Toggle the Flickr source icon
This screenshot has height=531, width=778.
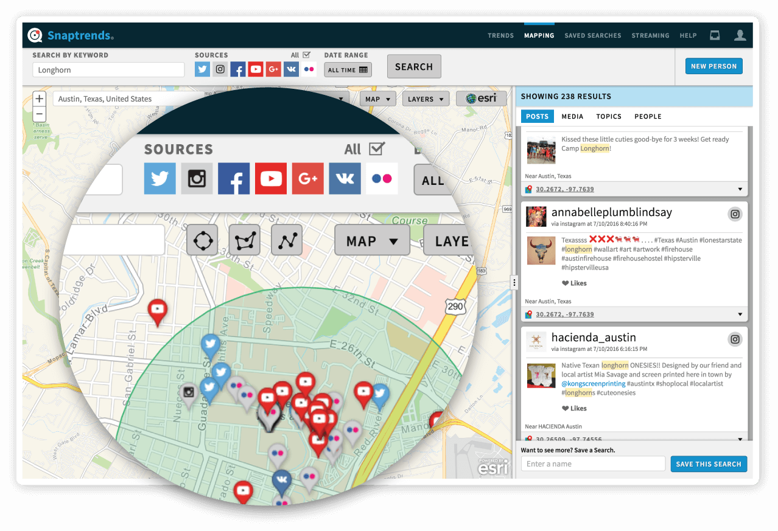click(309, 69)
